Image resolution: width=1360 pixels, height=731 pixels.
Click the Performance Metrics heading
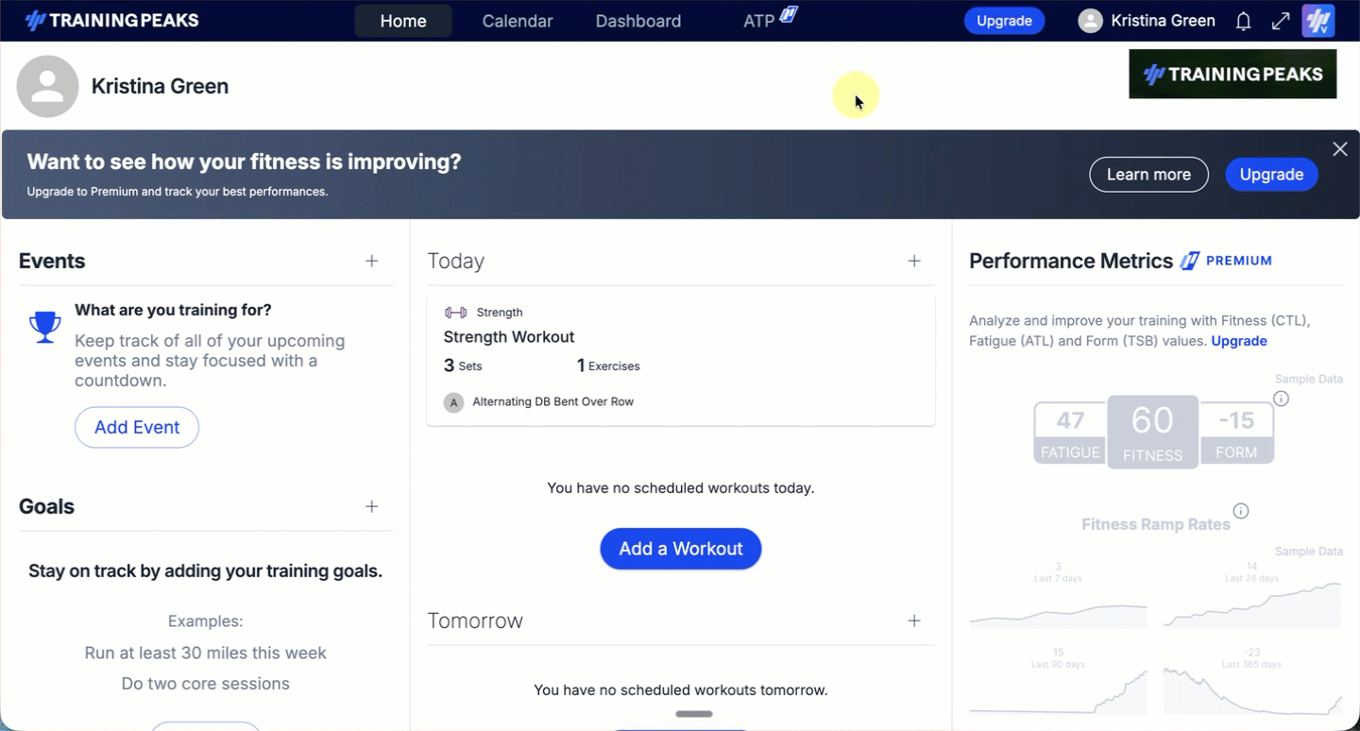point(1071,262)
